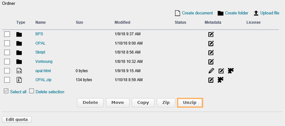Screen dimensions: 285x126
Task: Click the Delete selection checkbox icon
Action: click(32, 91)
